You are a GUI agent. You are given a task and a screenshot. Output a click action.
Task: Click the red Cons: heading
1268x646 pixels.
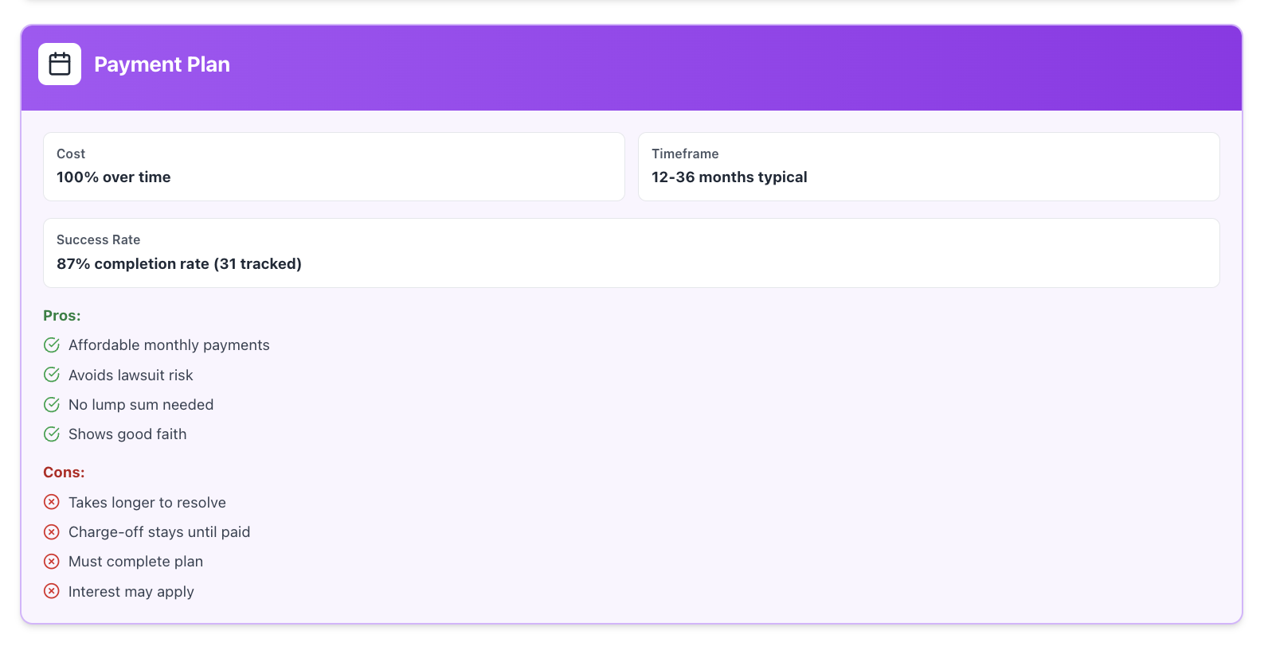pyautogui.click(x=64, y=473)
